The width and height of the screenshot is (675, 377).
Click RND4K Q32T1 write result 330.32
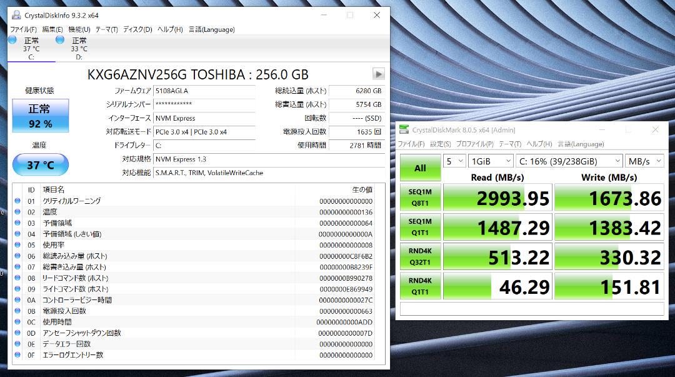(609, 257)
